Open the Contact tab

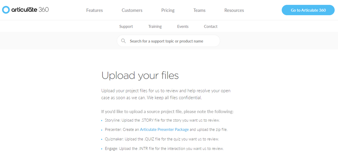[x=210, y=26]
